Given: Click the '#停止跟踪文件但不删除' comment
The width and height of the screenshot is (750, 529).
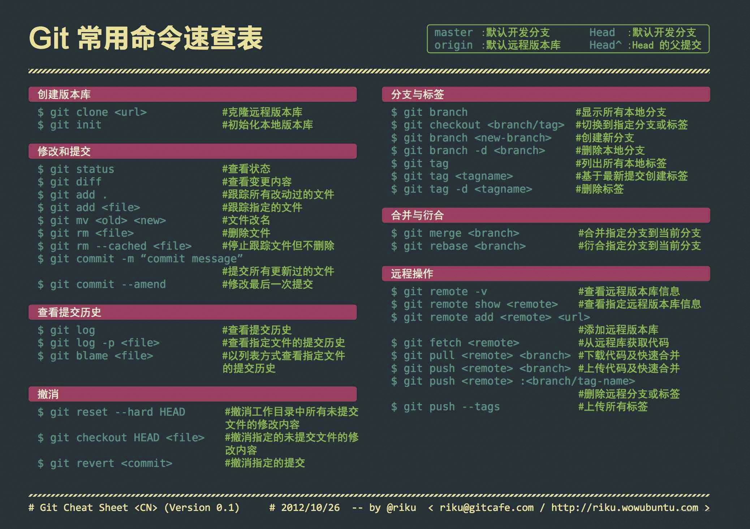Looking at the screenshot, I should (x=278, y=246).
